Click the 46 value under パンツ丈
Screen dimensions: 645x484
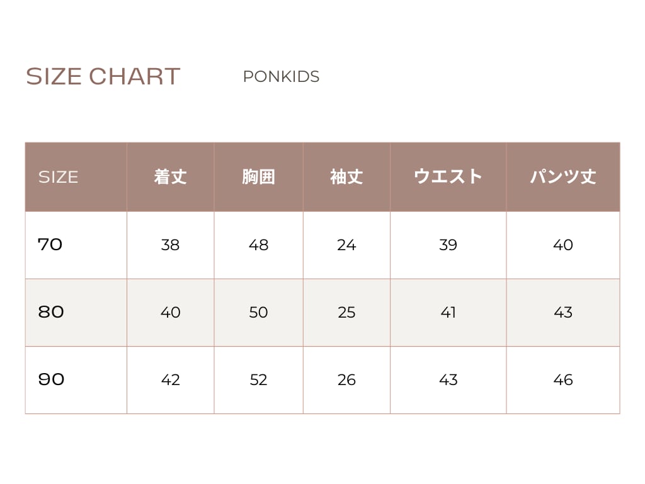tap(562, 380)
